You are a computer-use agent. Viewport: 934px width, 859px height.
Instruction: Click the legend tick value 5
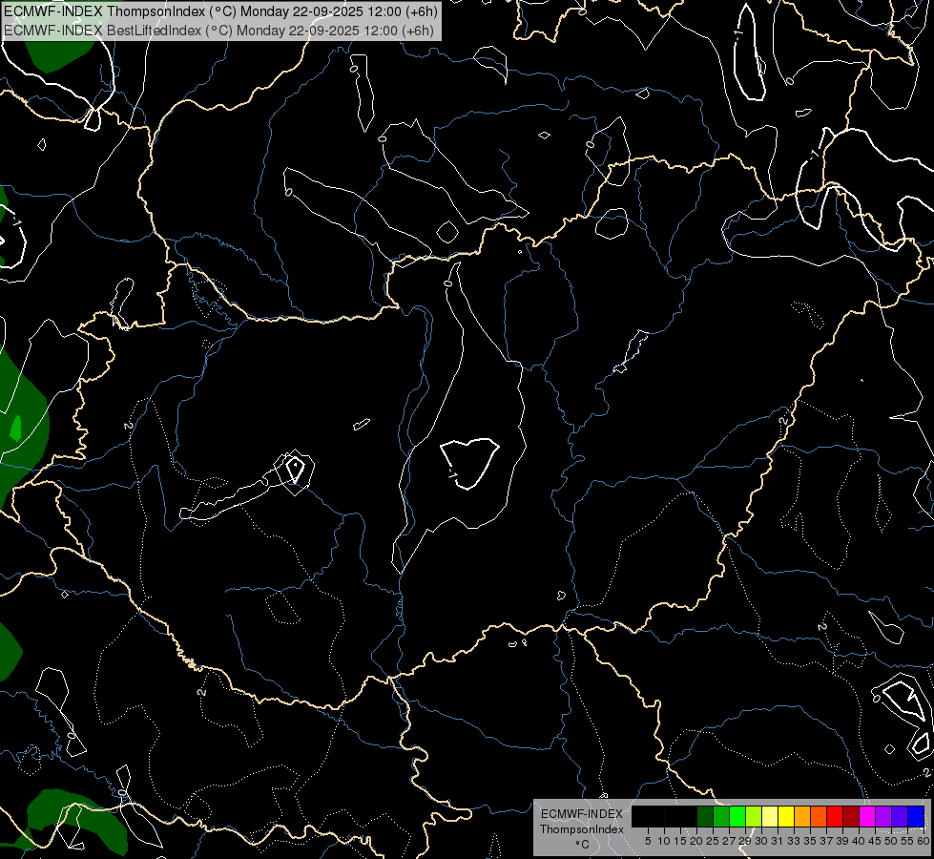[648, 841]
